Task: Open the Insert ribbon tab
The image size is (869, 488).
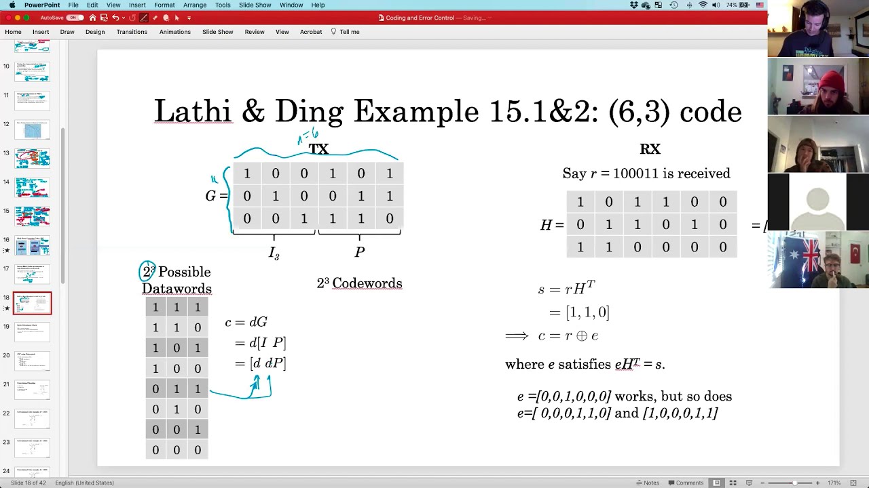Action: tap(41, 32)
